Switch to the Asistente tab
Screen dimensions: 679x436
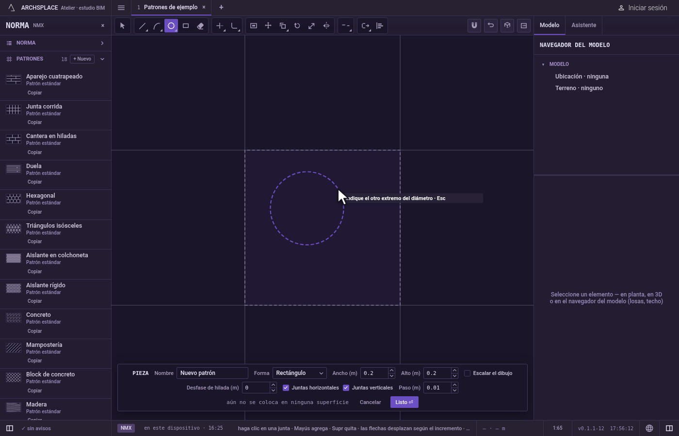tap(583, 25)
